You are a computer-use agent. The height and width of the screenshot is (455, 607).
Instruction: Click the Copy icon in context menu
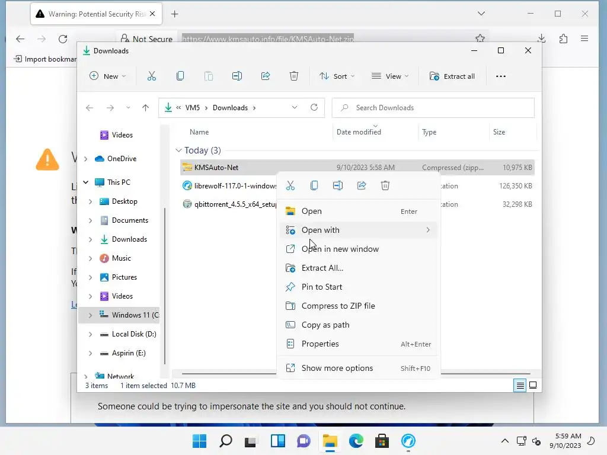(x=314, y=185)
